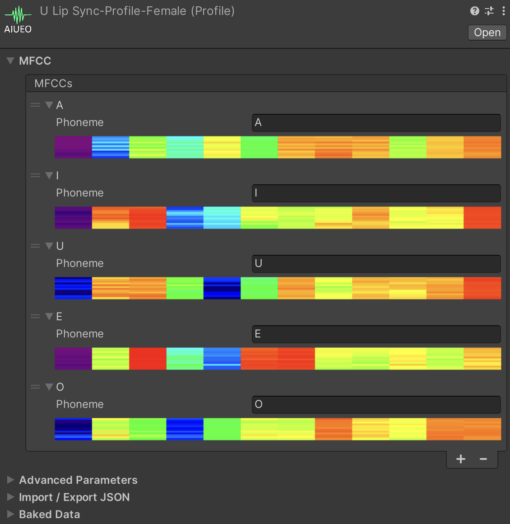
Task: Click the MFCC color spectrum for E
Action: (x=278, y=359)
